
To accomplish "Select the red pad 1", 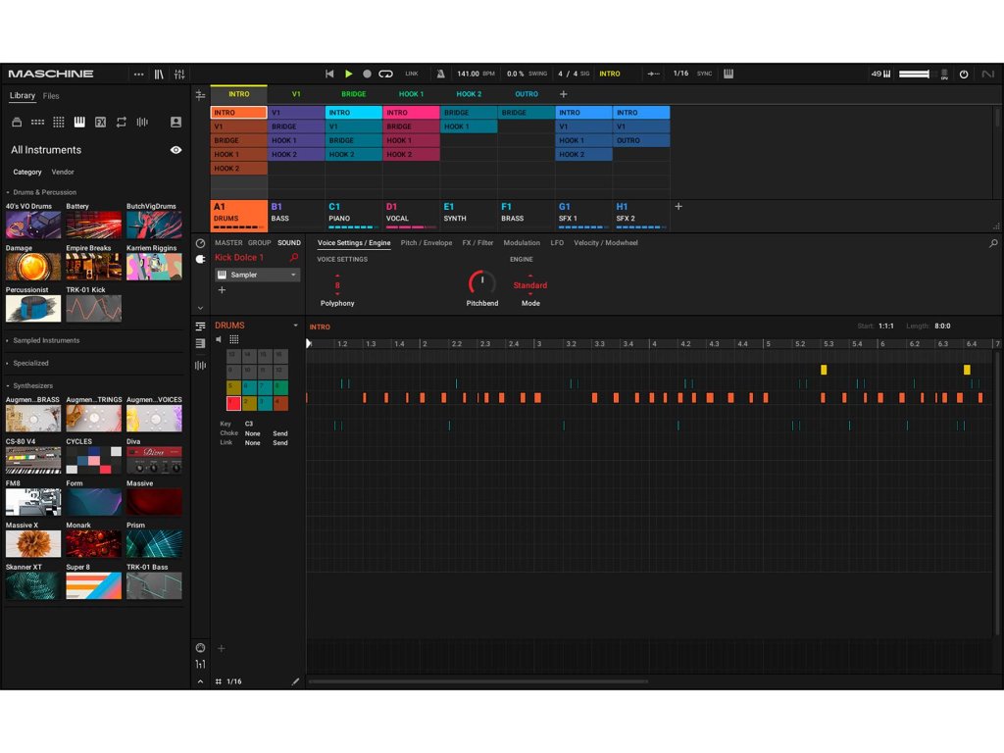I will click(x=233, y=403).
